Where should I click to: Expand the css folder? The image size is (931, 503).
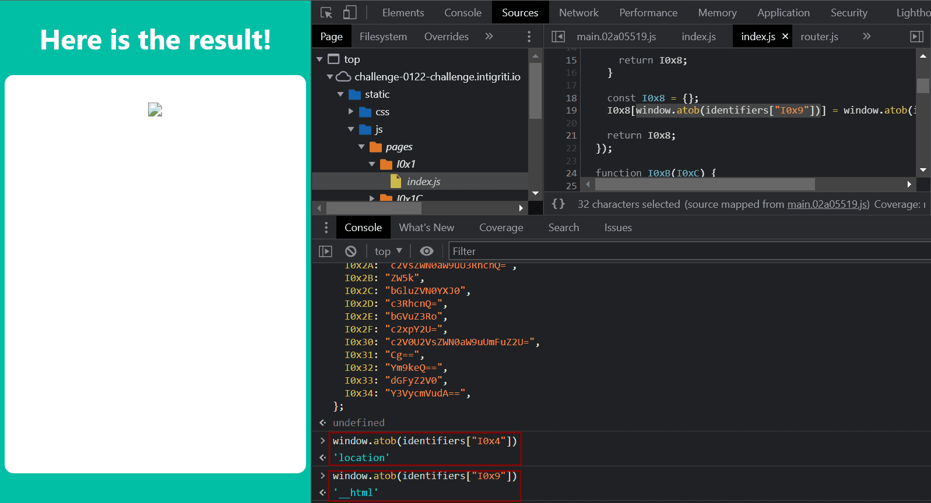[x=351, y=112]
